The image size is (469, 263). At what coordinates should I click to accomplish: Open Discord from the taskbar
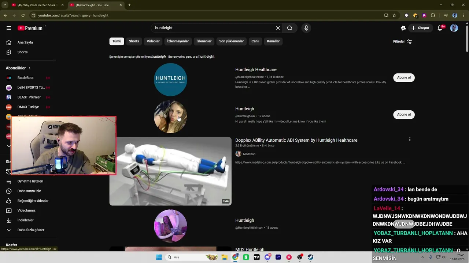click(268, 257)
